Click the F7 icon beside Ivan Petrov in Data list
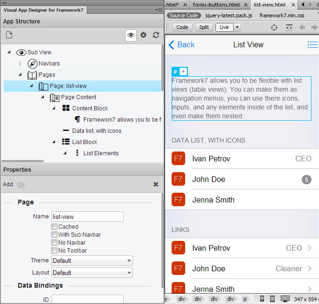Viewport: 319px width, 304px height. click(x=178, y=159)
